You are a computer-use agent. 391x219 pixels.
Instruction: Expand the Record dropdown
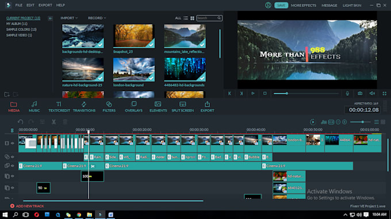[97, 18]
